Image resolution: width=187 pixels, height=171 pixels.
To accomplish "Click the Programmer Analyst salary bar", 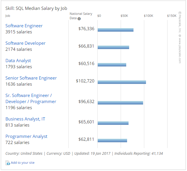I will tap(112, 141).
